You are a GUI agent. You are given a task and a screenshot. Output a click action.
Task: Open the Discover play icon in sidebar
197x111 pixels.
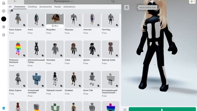tap(4, 11)
